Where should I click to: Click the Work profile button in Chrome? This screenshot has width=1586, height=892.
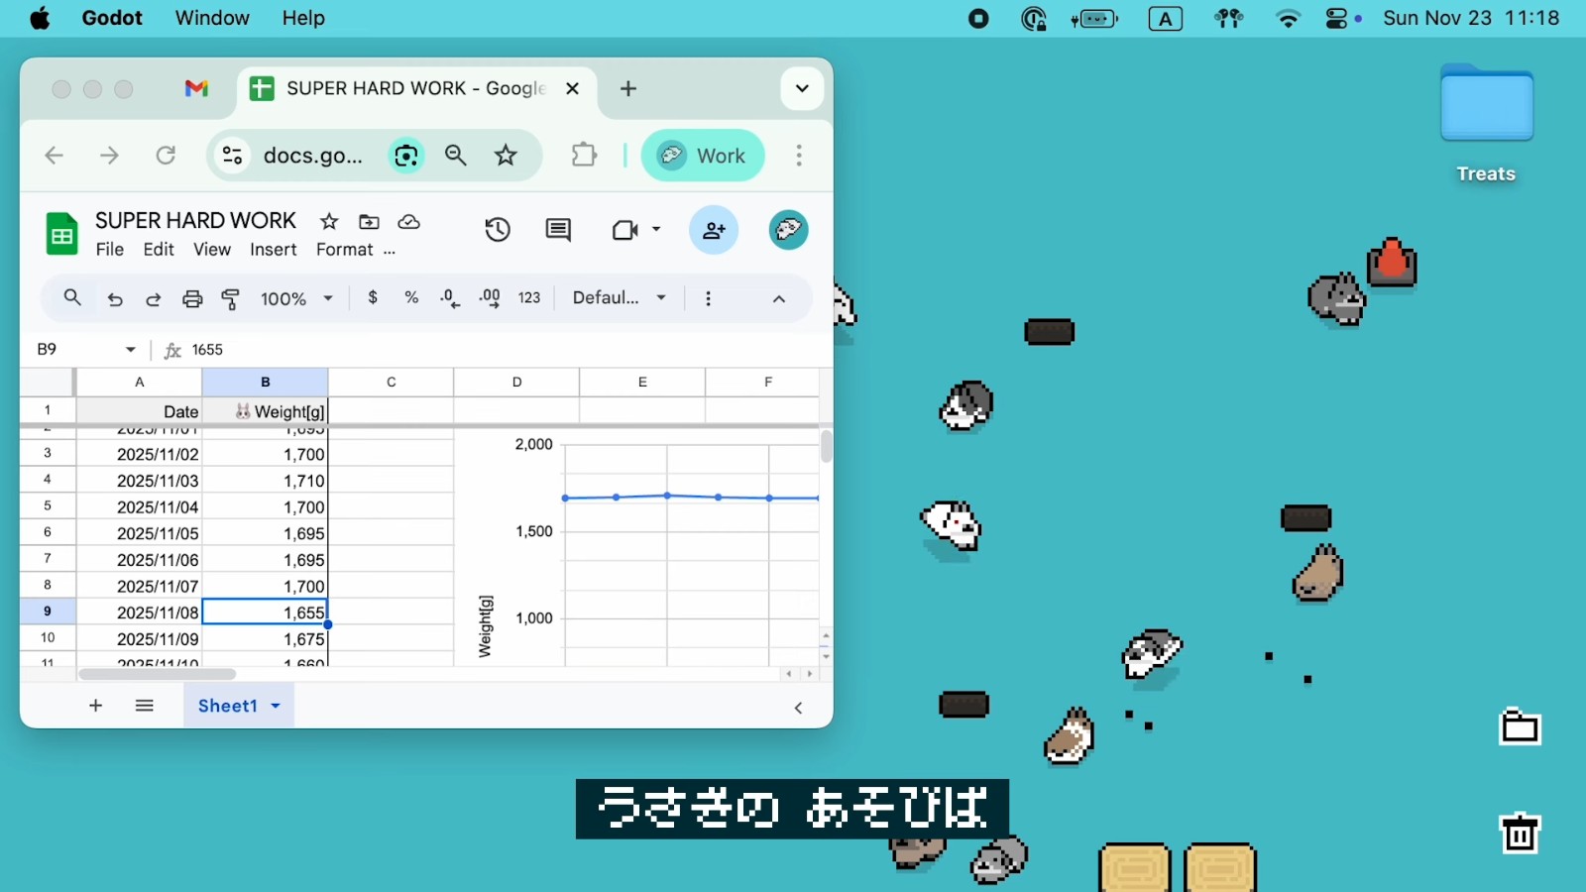tap(703, 155)
